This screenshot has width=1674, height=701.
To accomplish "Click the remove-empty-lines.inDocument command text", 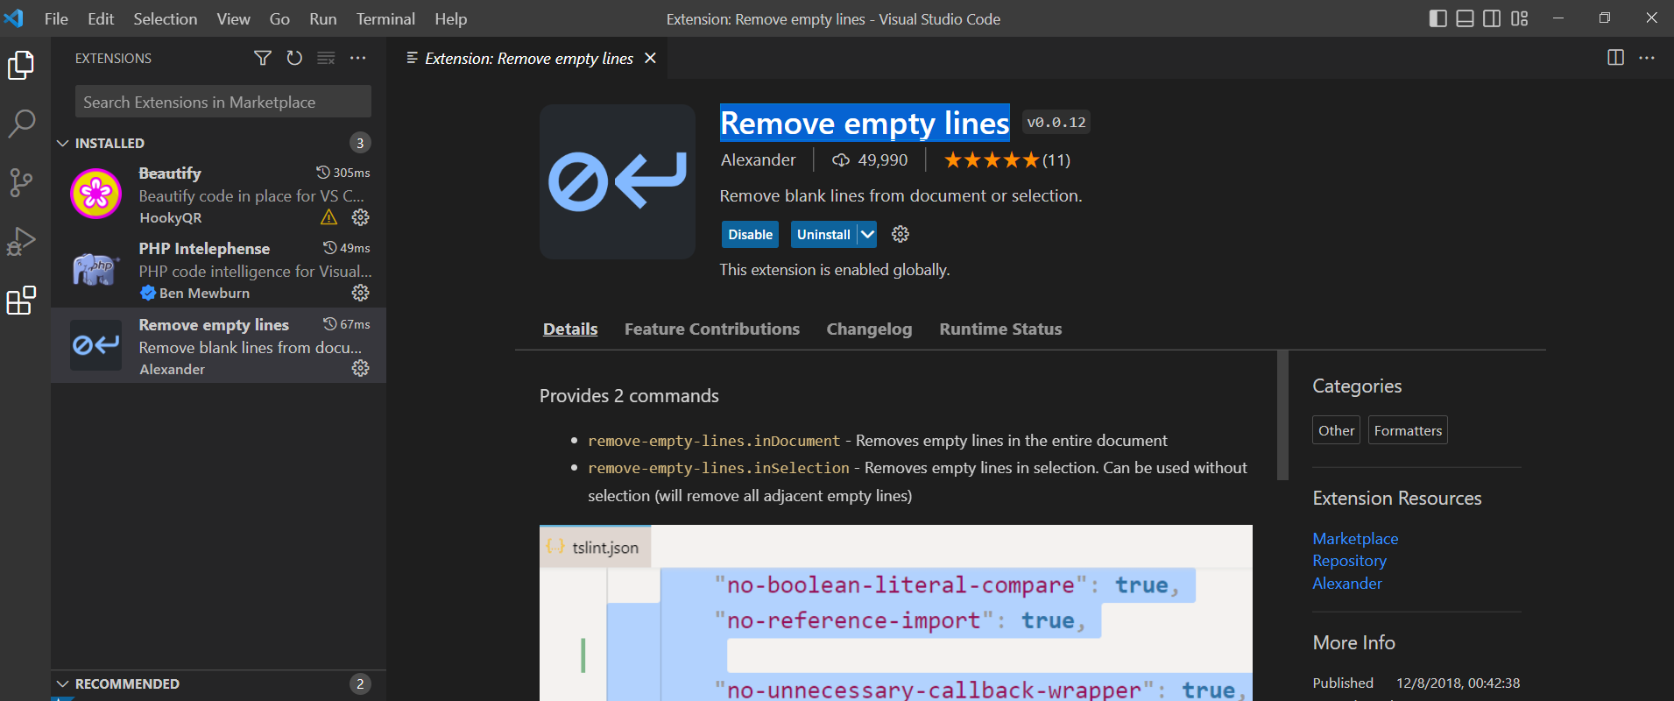I will point(714,441).
